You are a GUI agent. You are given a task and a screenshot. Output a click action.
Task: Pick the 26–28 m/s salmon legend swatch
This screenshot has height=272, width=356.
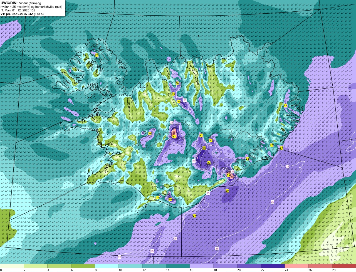pyautogui.click(x=320, y=266)
